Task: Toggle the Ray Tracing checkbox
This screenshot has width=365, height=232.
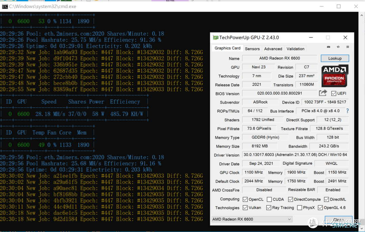Action: (x=269, y=208)
